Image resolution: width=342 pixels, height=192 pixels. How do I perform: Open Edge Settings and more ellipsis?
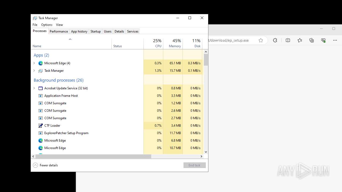tap(335, 40)
